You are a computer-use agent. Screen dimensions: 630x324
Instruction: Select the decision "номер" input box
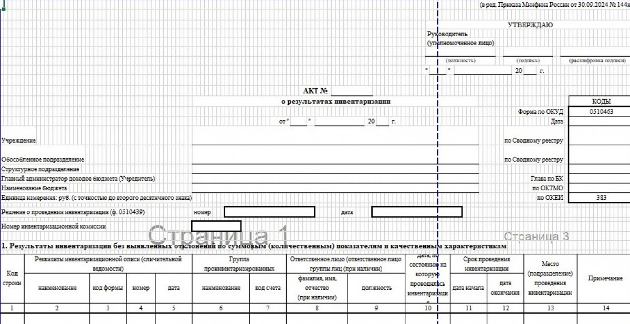[x=269, y=212]
